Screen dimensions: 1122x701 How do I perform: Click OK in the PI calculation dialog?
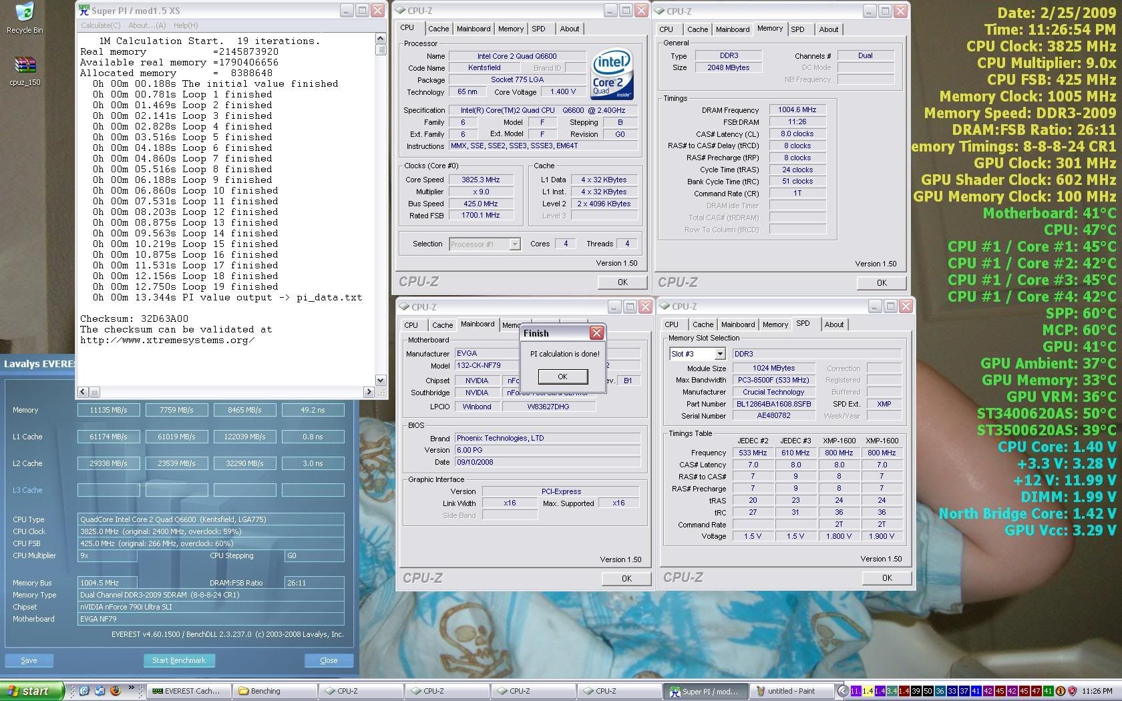tap(562, 377)
